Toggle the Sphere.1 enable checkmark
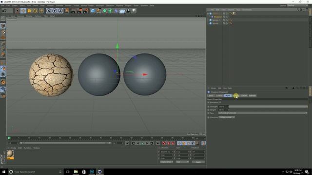Screen dimensions: 312x175 227,20
